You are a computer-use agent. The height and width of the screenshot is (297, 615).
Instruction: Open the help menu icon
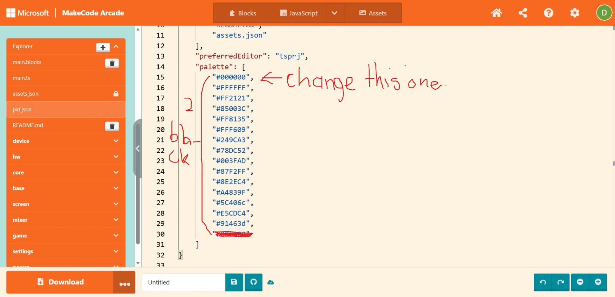pyautogui.click(x=548, y=13)
